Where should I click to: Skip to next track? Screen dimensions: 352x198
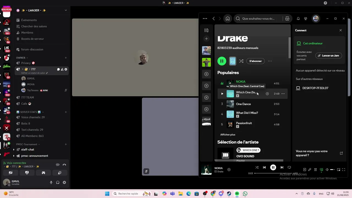282,167
